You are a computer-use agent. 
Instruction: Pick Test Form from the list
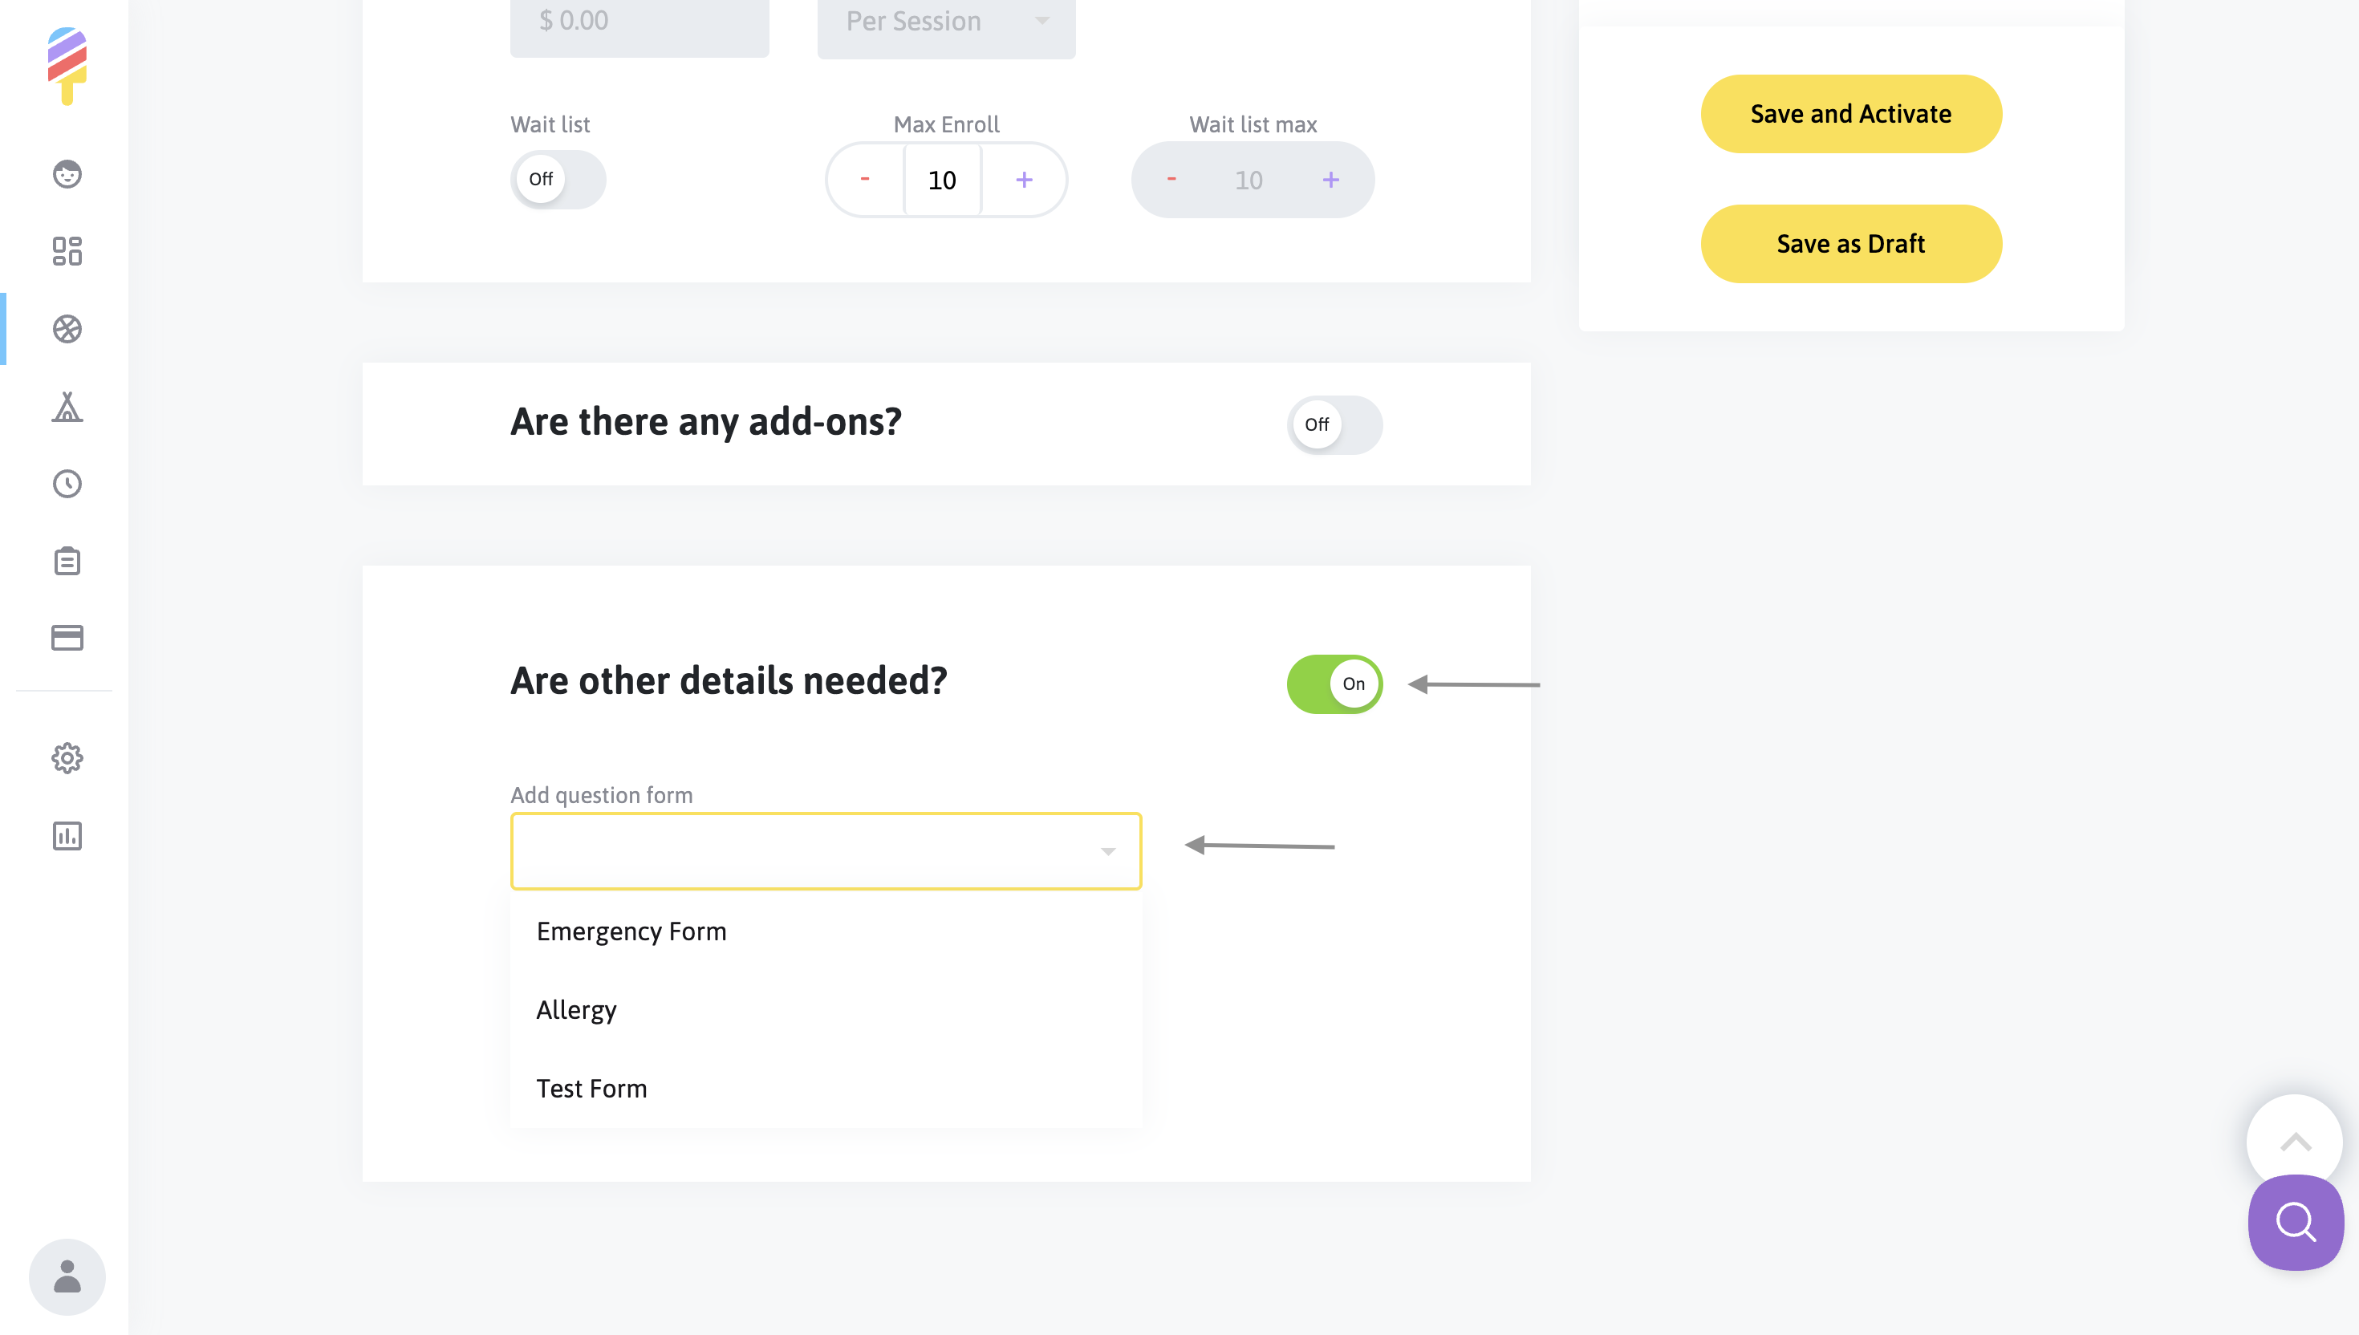591,1089
